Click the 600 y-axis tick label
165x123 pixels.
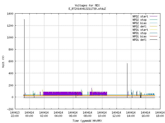[11, 61]
